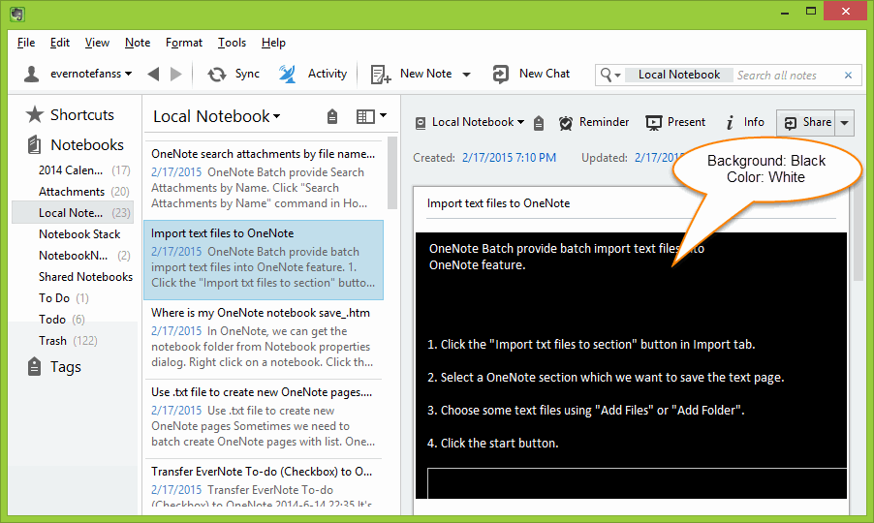
Task: Select note 'Where is my OneNote notebook save_.htm'
Action: click(x=264, y=339)
